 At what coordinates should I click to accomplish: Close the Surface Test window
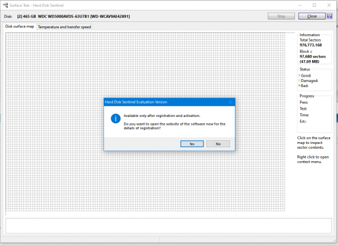[x=329, y=5]
